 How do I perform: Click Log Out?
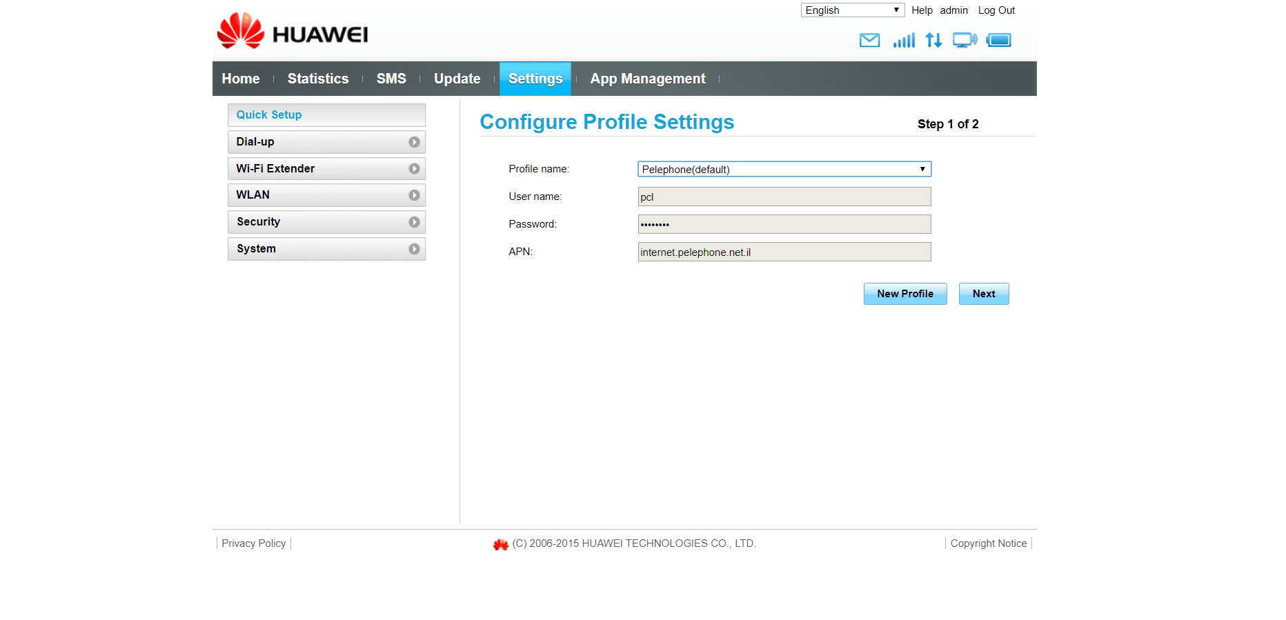pos(996,10)
